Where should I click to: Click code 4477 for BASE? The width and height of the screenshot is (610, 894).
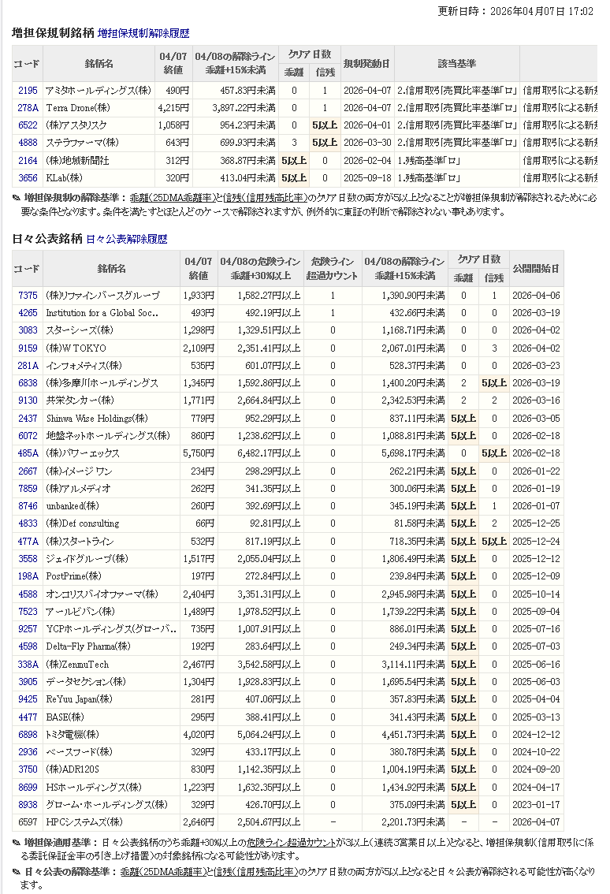coord(28,717)
